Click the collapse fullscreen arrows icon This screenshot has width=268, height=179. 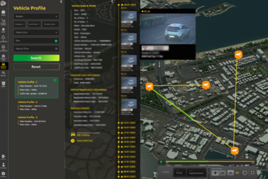(252, 173)
